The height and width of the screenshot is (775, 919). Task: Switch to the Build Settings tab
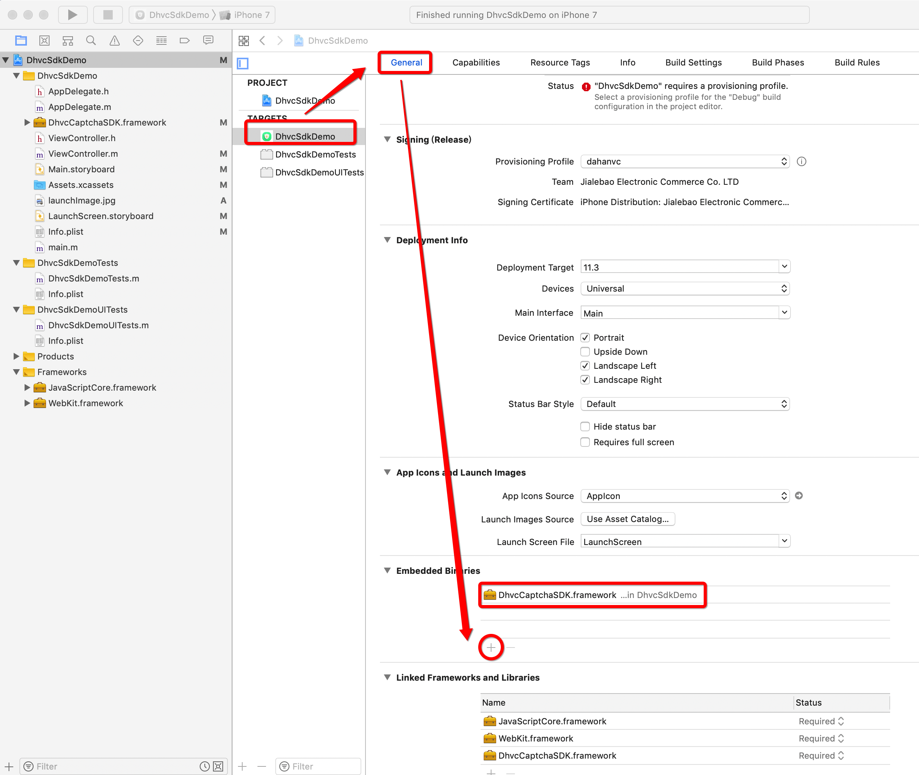[693, 62]
